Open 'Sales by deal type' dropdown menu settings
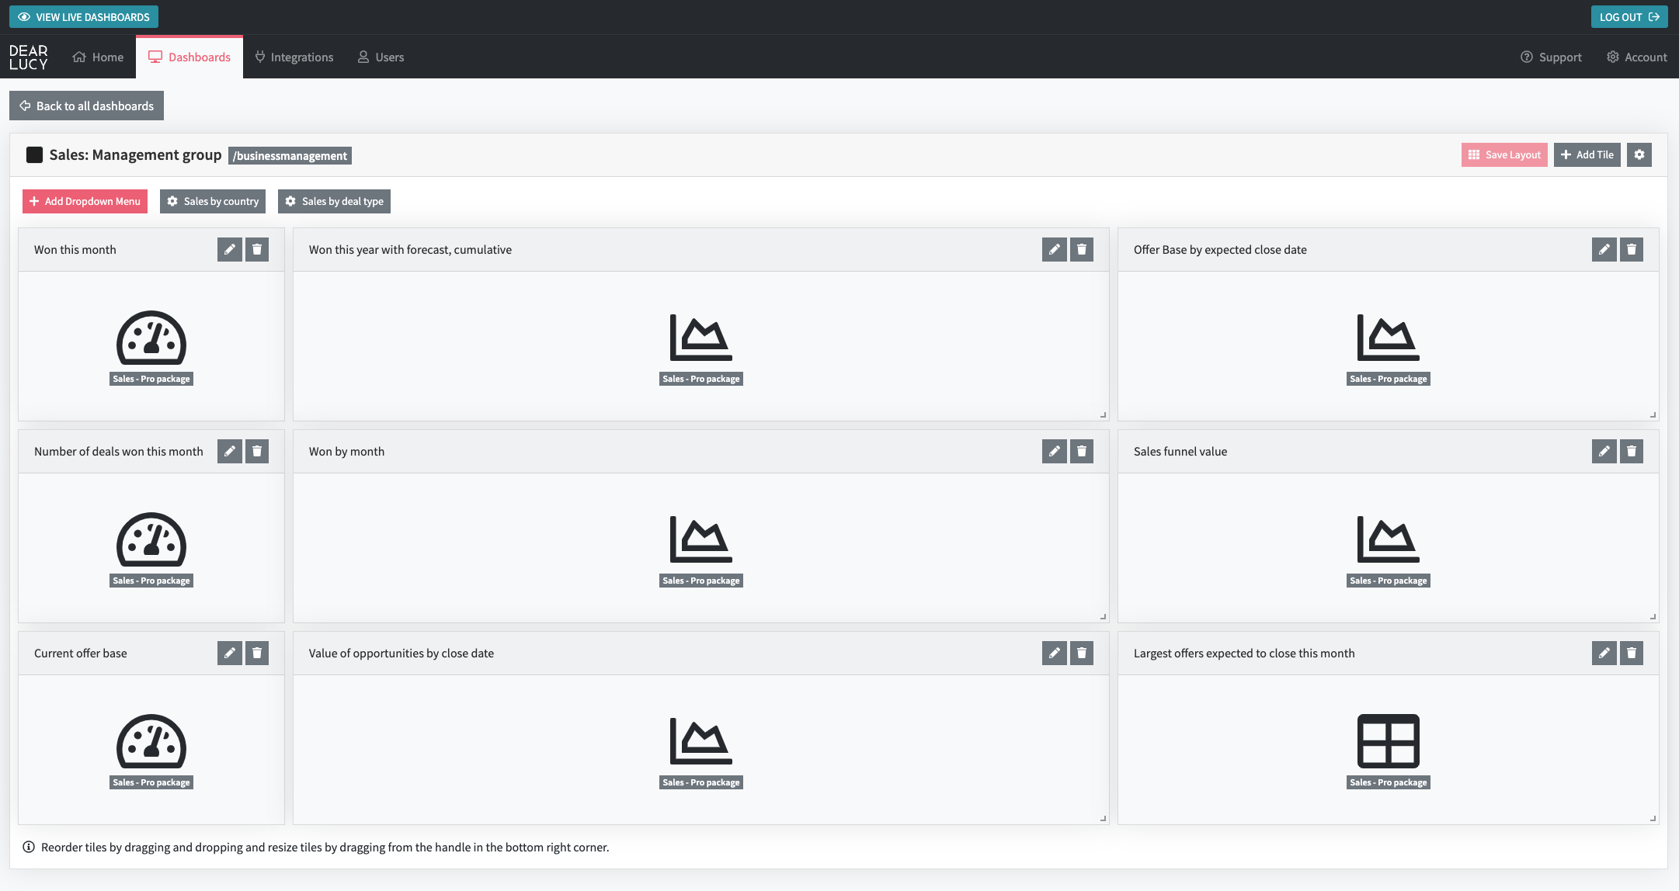 334,201
